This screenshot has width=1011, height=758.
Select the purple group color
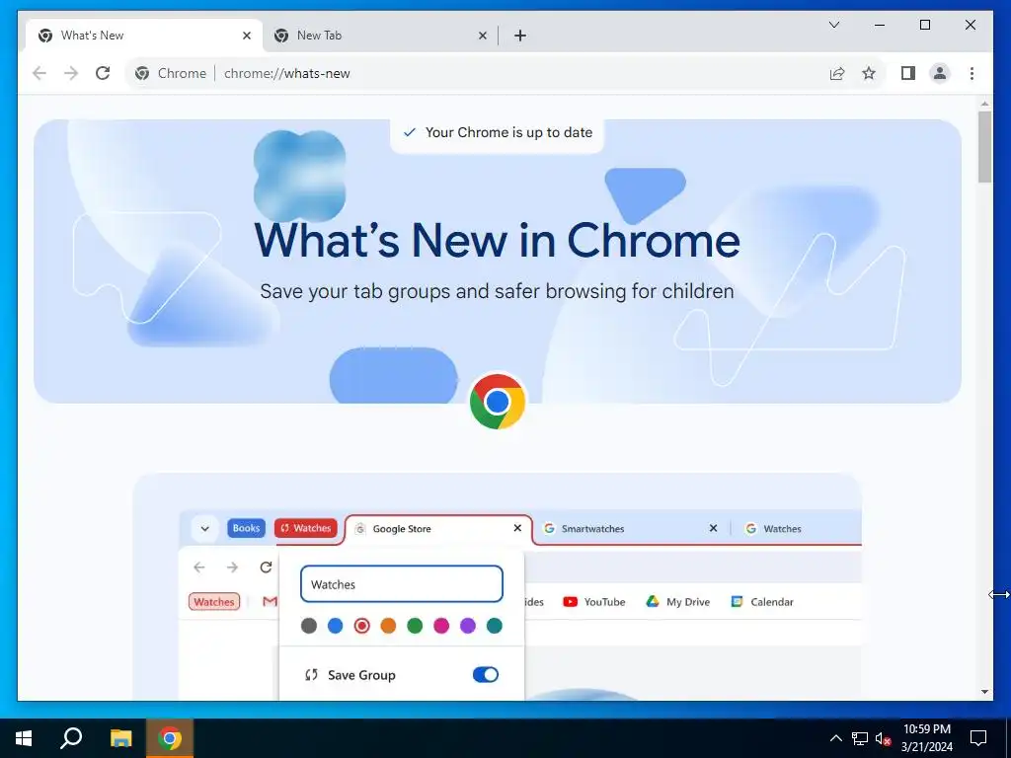pyautogui.click(x=467, y=625)
